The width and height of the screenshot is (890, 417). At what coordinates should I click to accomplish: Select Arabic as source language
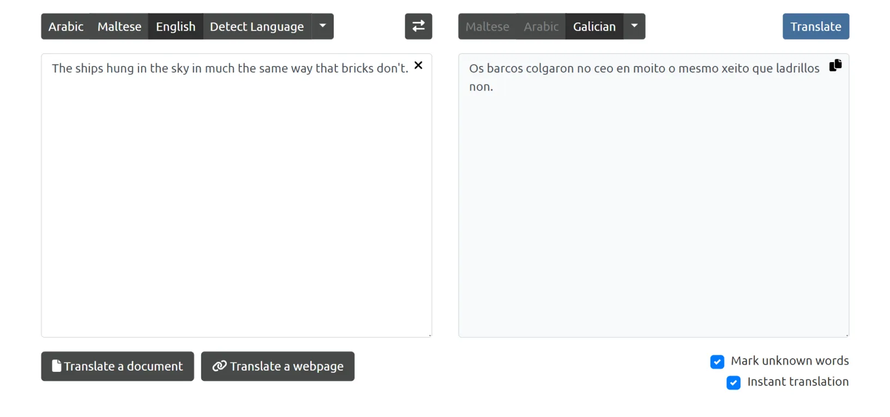coord(66,26)
